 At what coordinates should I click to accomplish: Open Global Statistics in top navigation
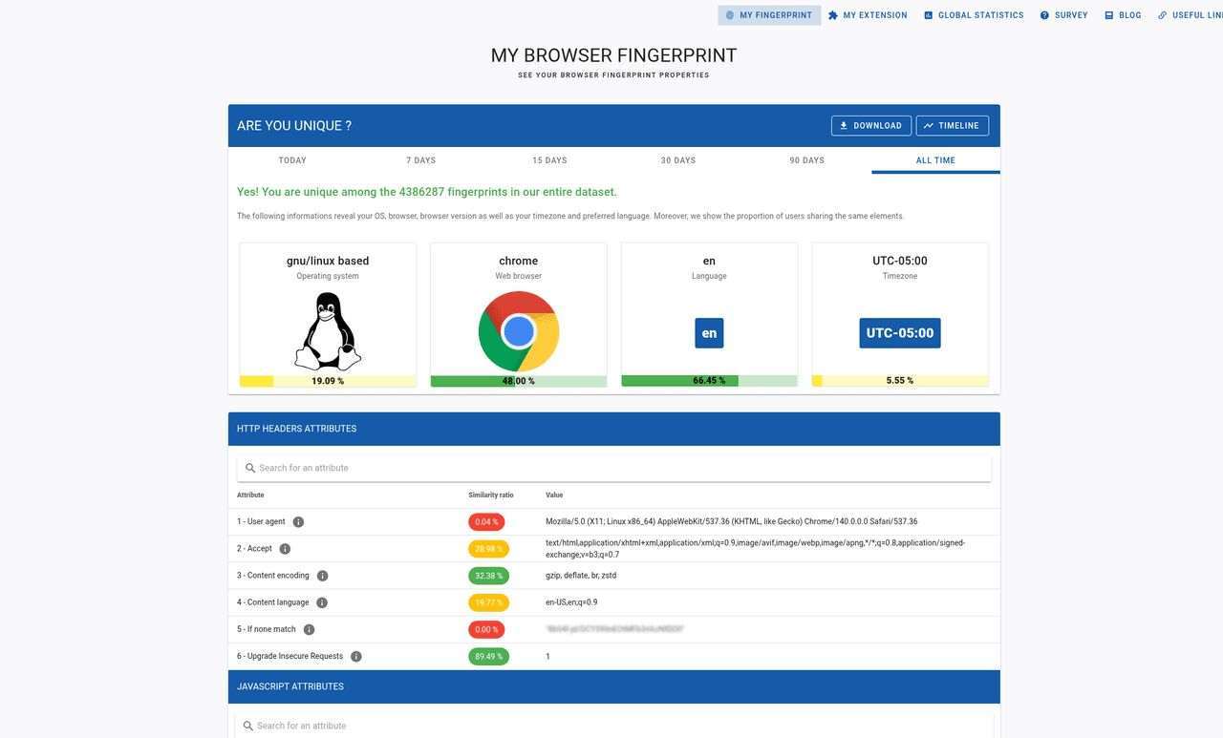click(x=974, y=15)
